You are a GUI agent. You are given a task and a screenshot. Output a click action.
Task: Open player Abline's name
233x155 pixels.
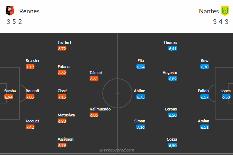[140, 91]
